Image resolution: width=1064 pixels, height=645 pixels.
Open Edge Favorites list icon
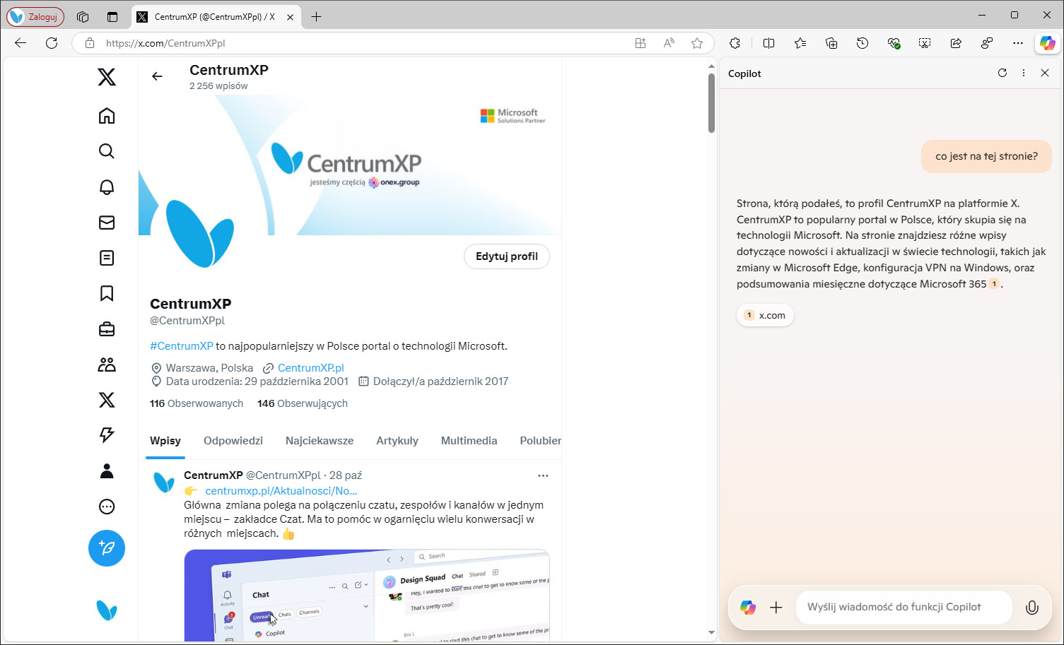point(800,43)
